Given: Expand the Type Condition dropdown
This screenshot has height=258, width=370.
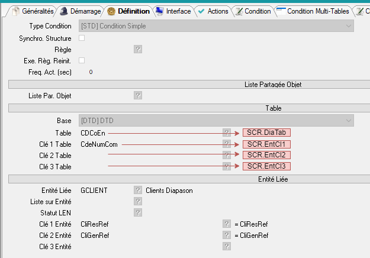Looking at the screenshot, I should point(348,26).
